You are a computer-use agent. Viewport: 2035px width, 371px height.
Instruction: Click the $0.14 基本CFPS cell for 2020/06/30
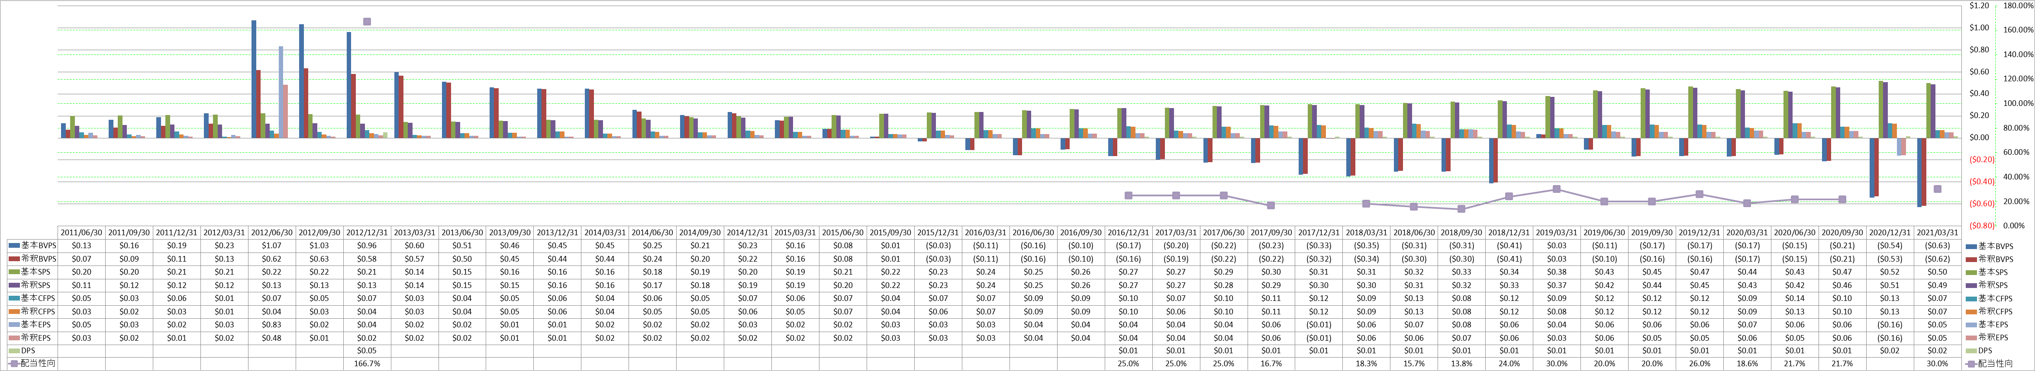tap(1794, 298)
